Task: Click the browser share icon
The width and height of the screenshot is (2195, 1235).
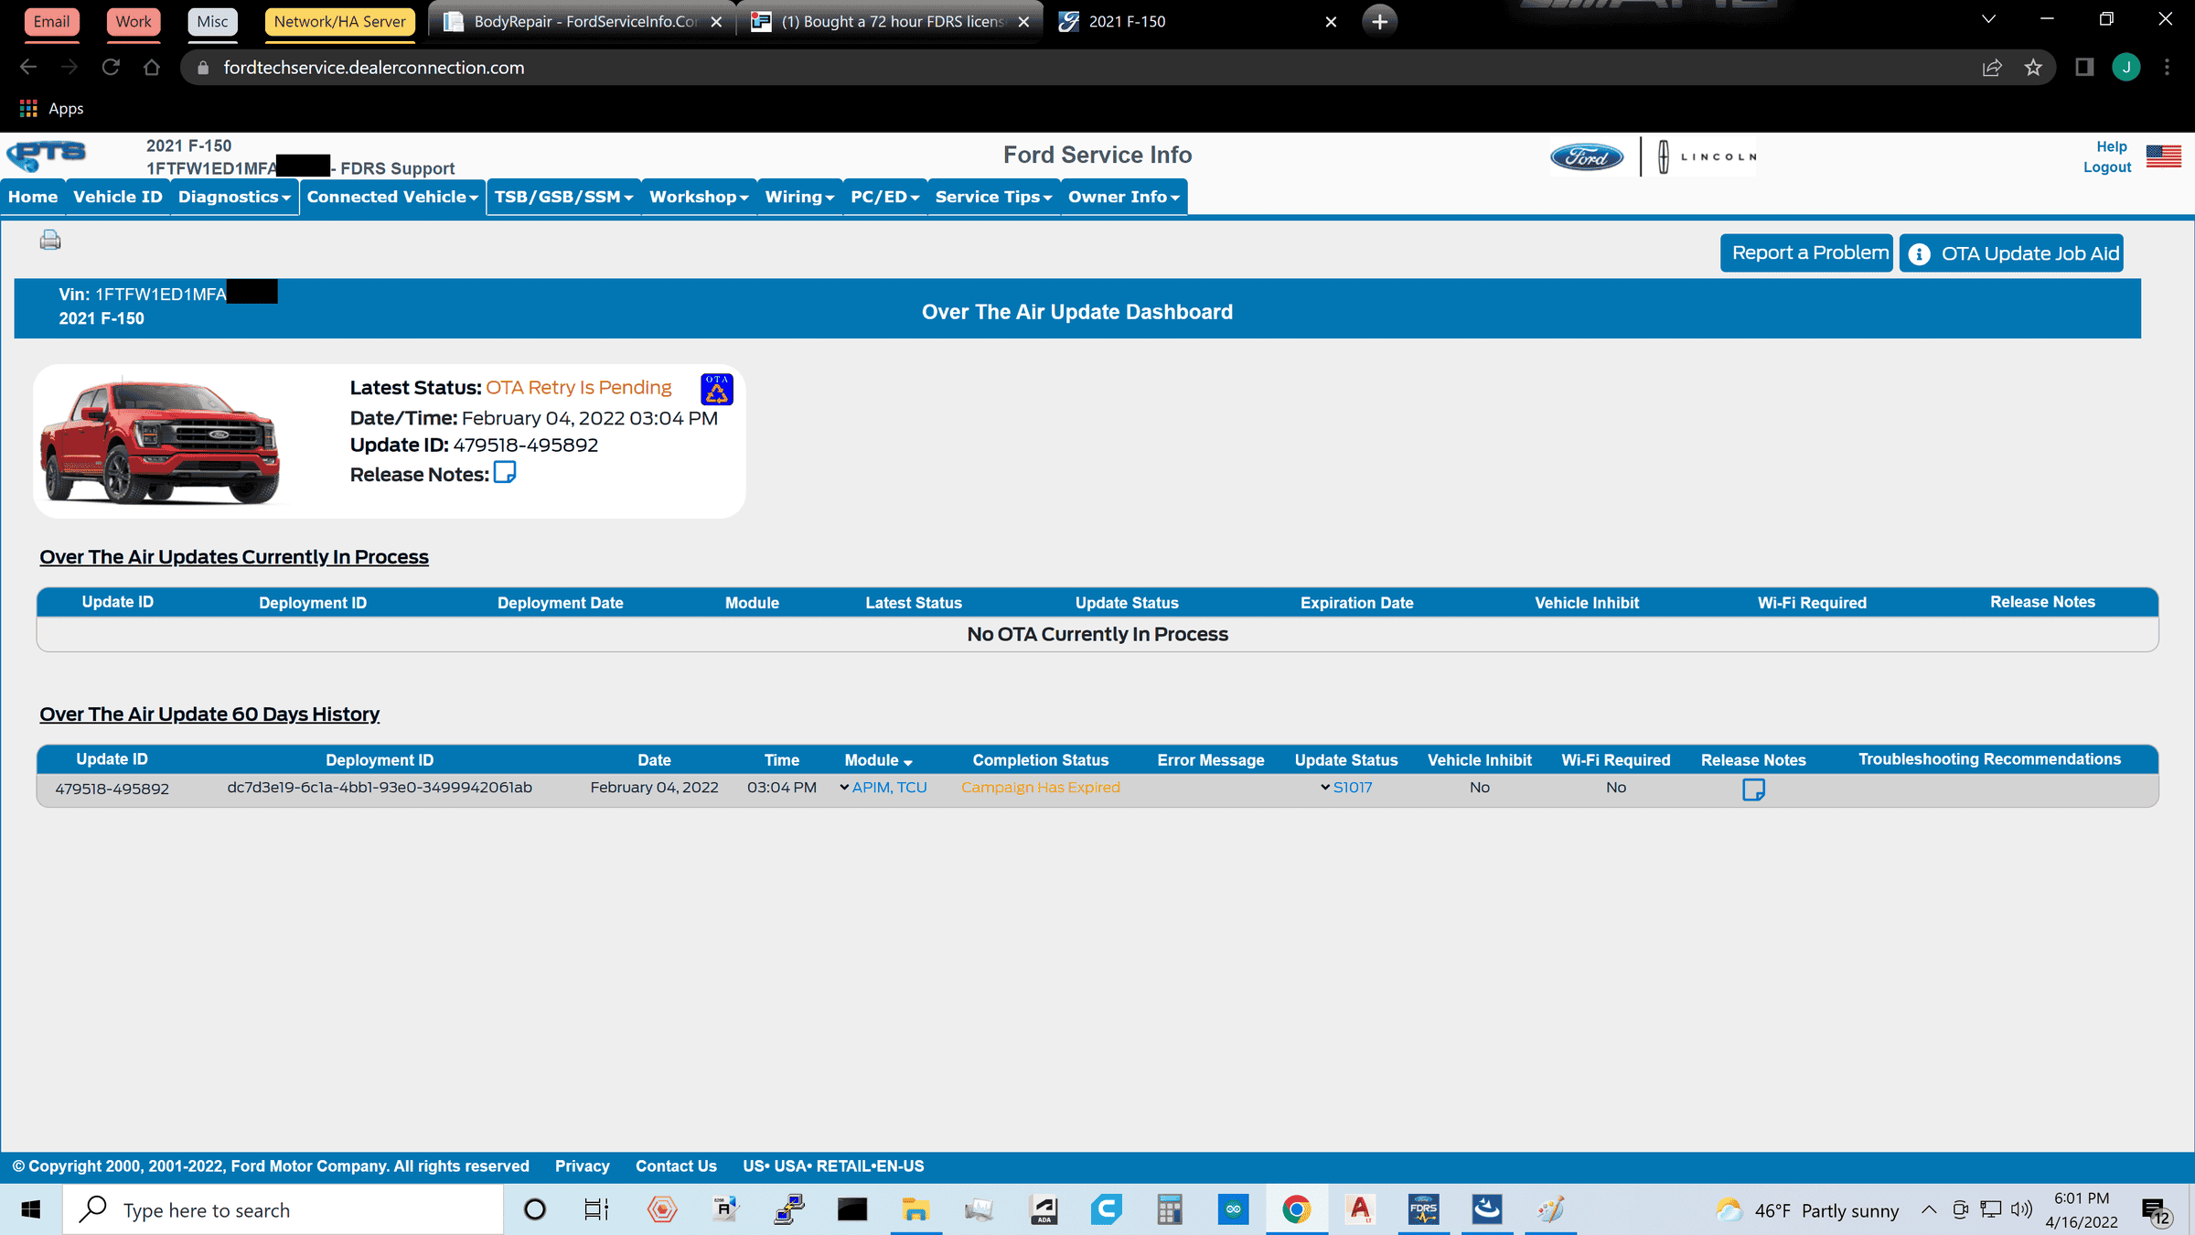Action: click(x=1992, y=68)
